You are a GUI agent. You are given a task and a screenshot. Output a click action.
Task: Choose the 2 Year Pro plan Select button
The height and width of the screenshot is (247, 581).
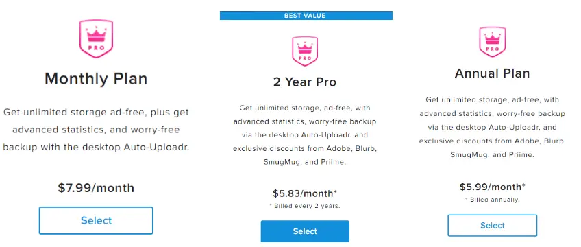[305, 231]
